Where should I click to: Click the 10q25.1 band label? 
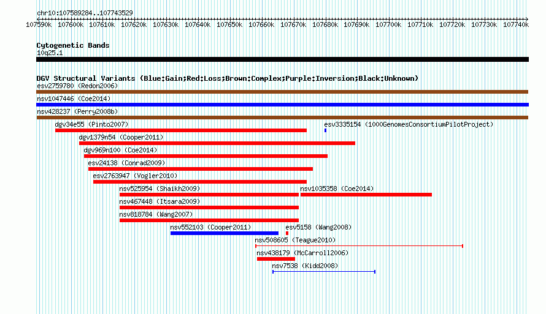pos(50,53)
